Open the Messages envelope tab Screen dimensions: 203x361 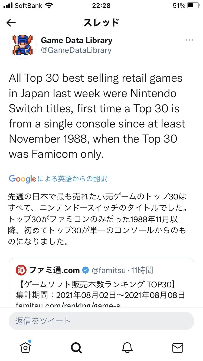[x=178, y=347]
